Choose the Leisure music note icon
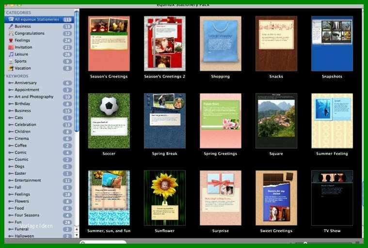This screenshot has height=248, width=368. pos(11,54)
